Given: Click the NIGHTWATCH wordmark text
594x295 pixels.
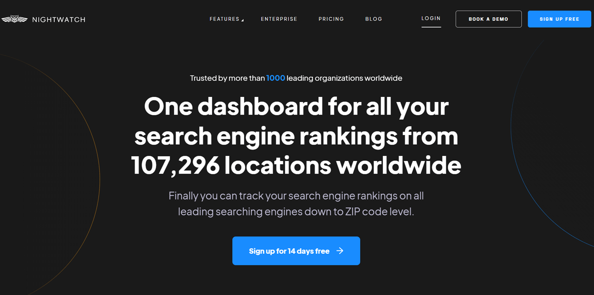Looking at the screenshot, I should coord(58,19).
